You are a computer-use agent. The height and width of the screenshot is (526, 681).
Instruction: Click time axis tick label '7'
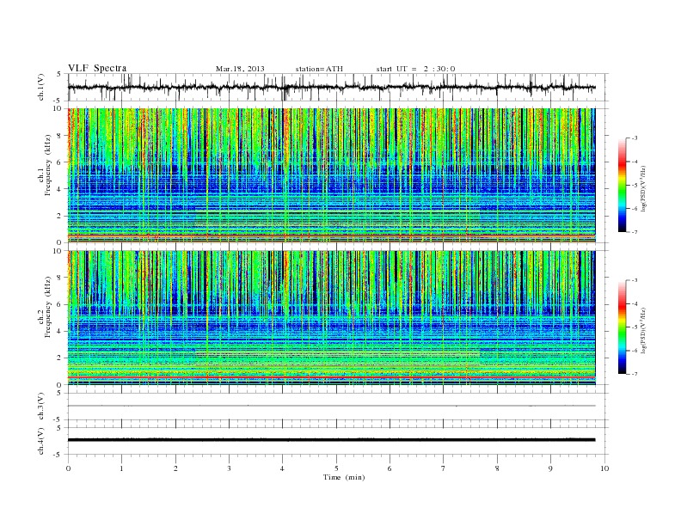[x=444, y=468]
